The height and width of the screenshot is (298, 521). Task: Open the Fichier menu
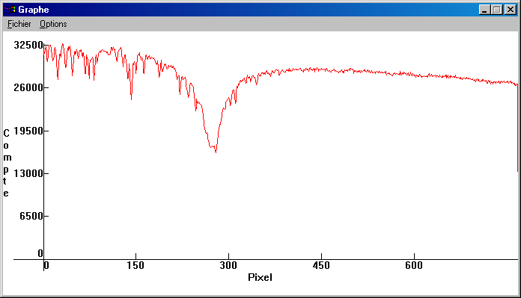(19, 24)
